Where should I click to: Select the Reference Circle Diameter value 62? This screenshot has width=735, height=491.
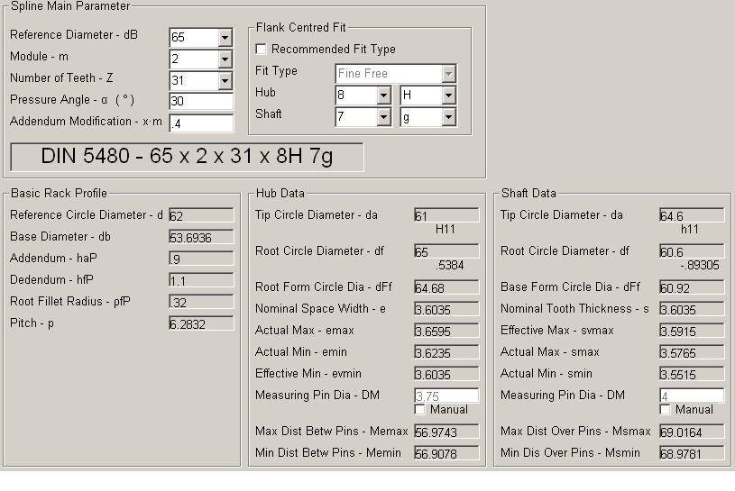pyautogui.click(x=201, y=215)
